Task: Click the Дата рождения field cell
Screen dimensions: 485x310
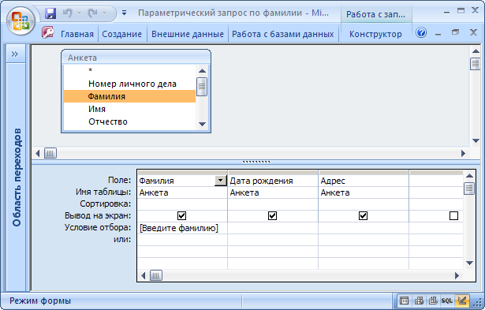Action: pos(273,181)
